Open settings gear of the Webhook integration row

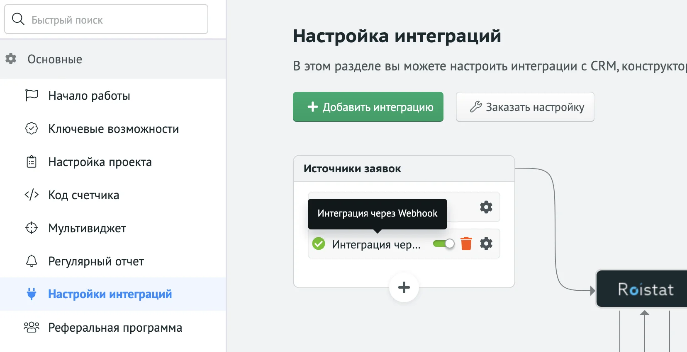tap(486, 244)
